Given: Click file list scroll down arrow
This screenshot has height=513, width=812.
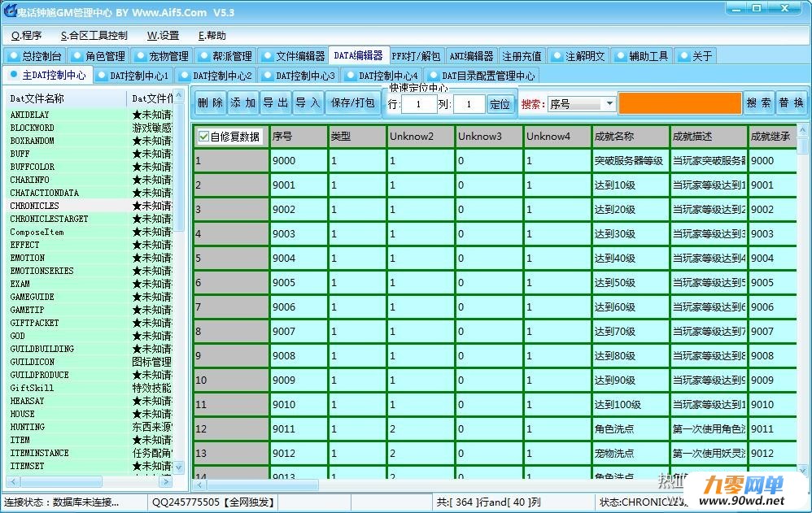Looking at the screenshot, I should pos(179,467).
